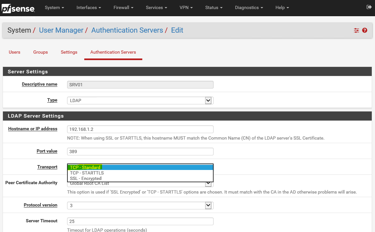Image resolution: width=375 pixels, height=232 pixels.
Task: Switch to the Users tab
Action: [x=15, y=52]
